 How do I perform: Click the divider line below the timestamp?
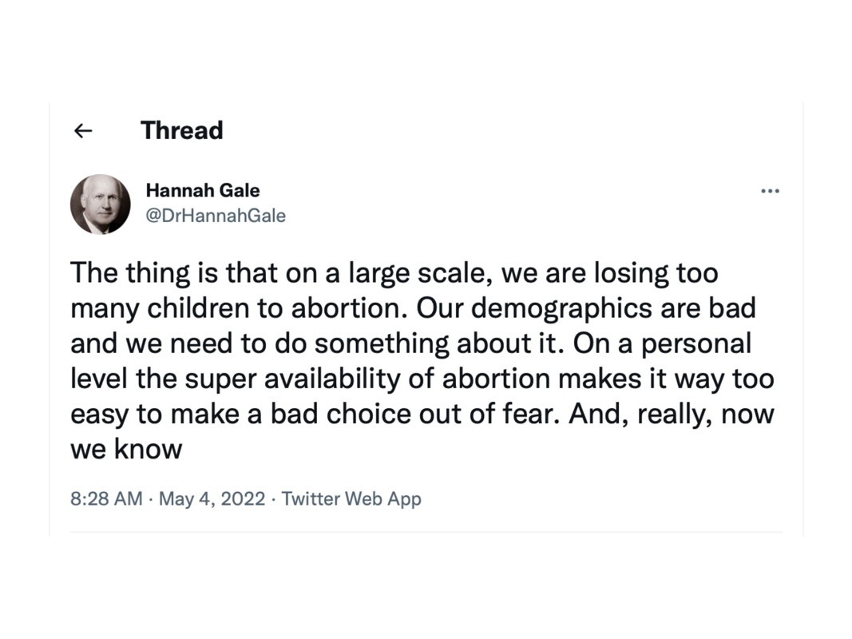[426, 532]
